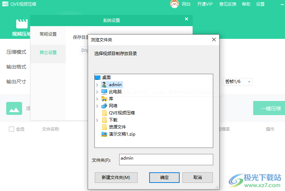Open 开通VIP in top bar

point(205,4)
